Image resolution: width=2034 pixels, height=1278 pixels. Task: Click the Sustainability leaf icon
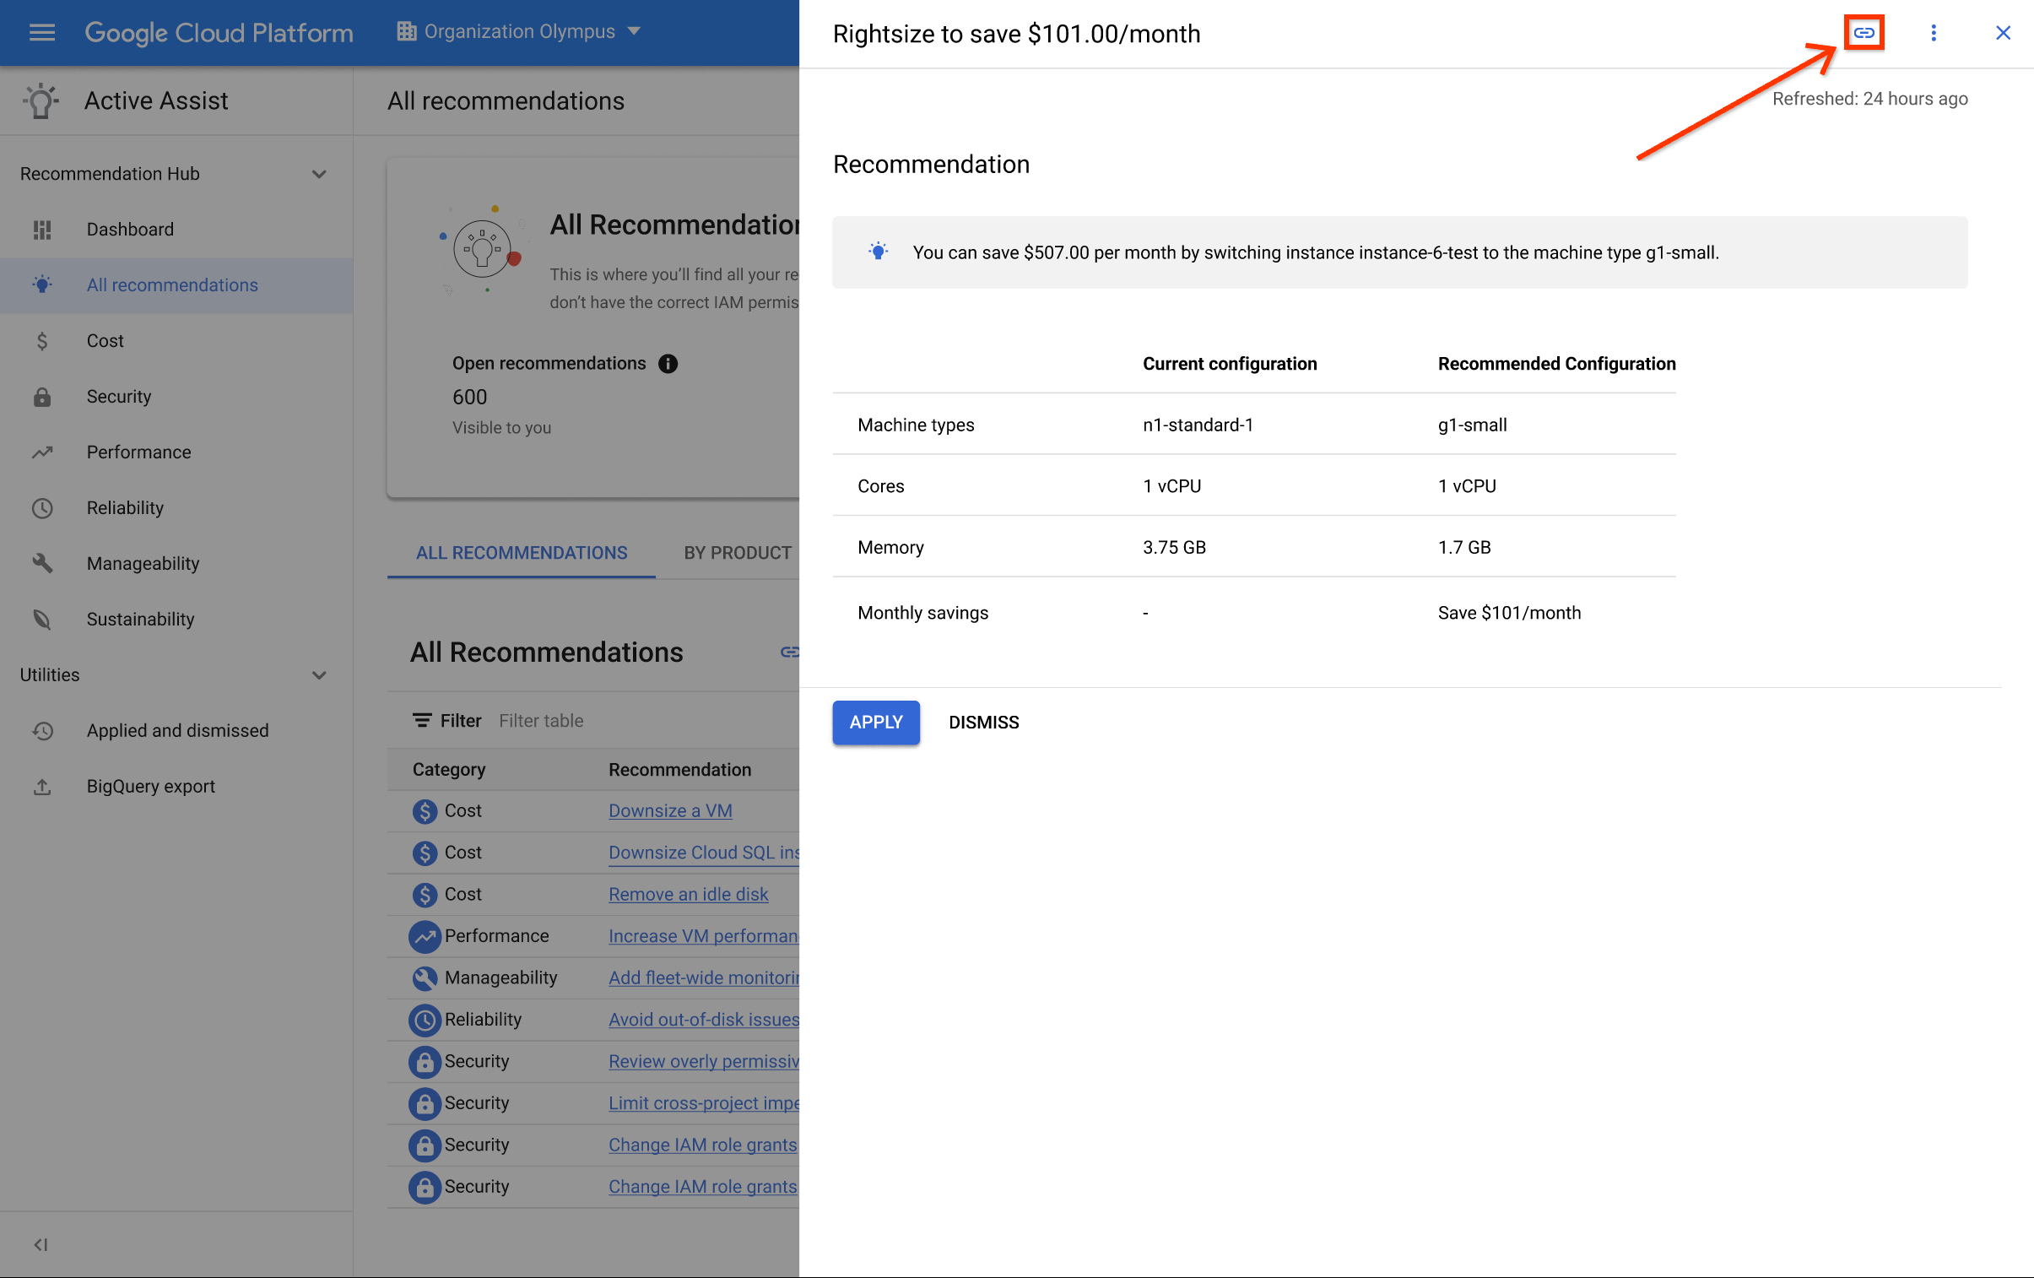[x=41, y=617]
